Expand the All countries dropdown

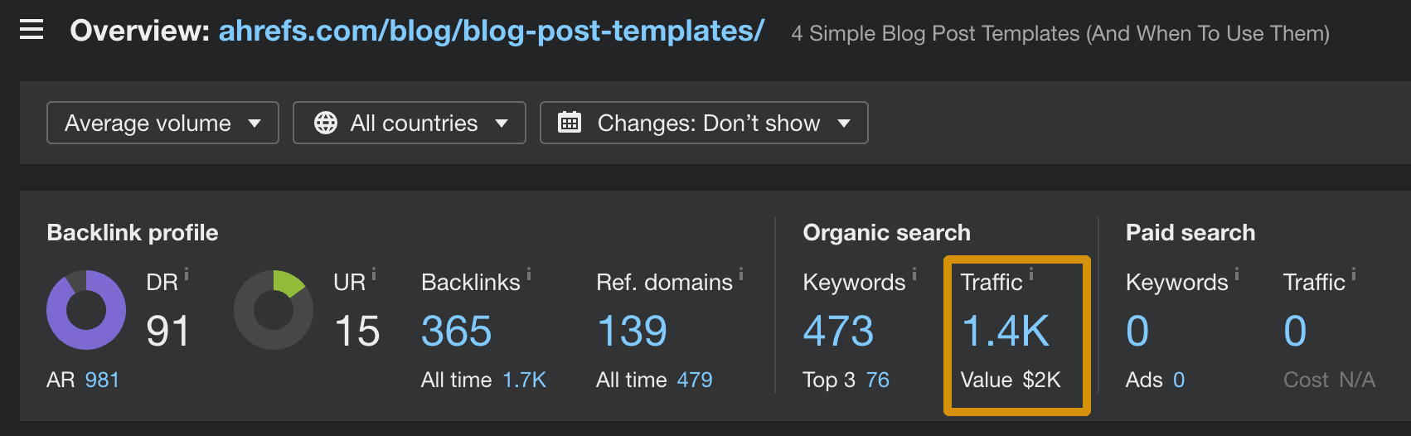tap(410, 123)
